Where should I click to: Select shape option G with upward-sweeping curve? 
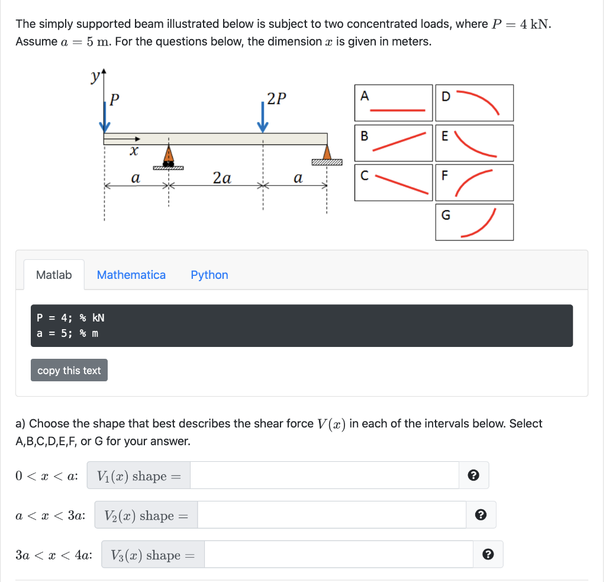[473, 221]
